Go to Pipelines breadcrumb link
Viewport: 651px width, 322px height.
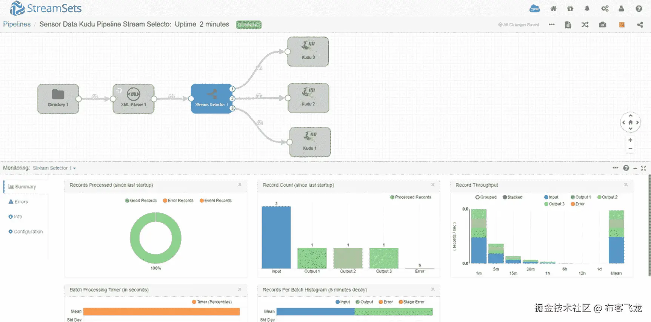coord(17,24)
